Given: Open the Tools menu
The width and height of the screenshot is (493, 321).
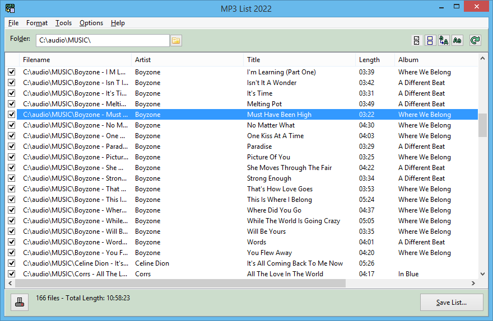Looking at the screenshot, I should 63,23.
